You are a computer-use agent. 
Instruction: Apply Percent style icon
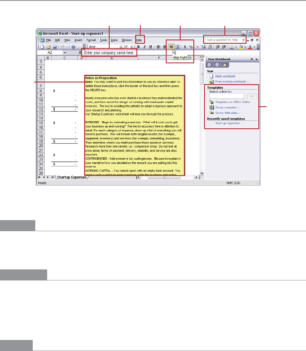click(191, 47)
